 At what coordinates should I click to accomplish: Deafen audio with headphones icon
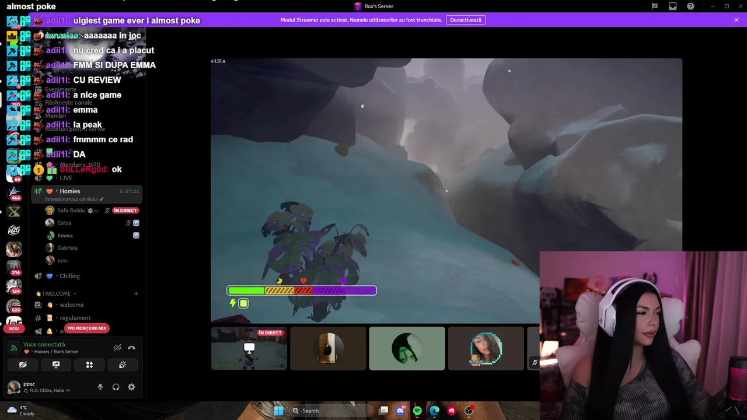[x=116, y=387]
